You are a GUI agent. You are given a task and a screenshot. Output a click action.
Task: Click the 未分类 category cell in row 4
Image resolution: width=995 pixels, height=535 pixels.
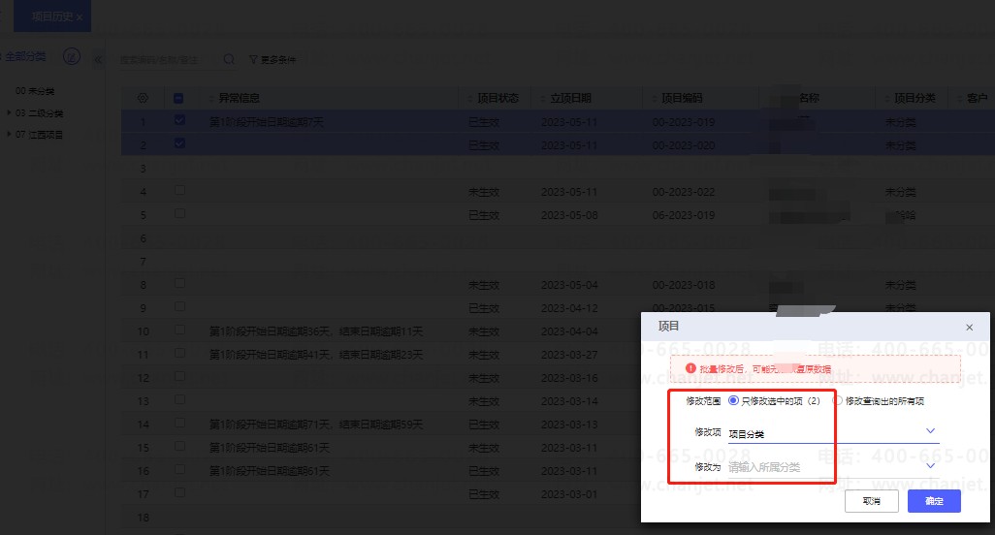[x=901, y=192]
